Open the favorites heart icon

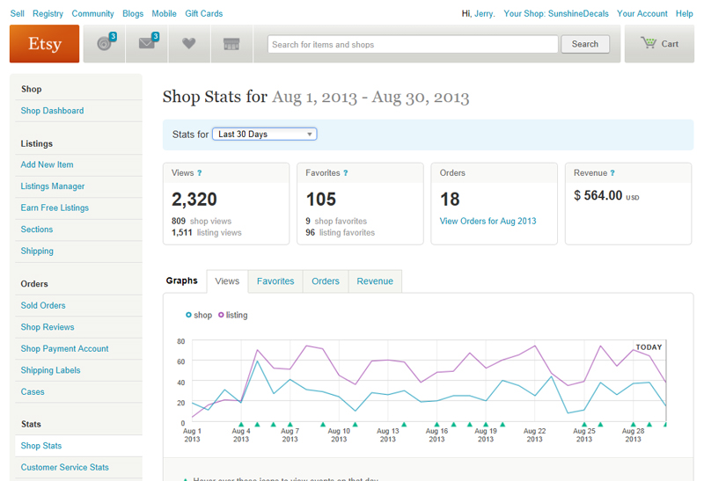(x=189, y=43)
